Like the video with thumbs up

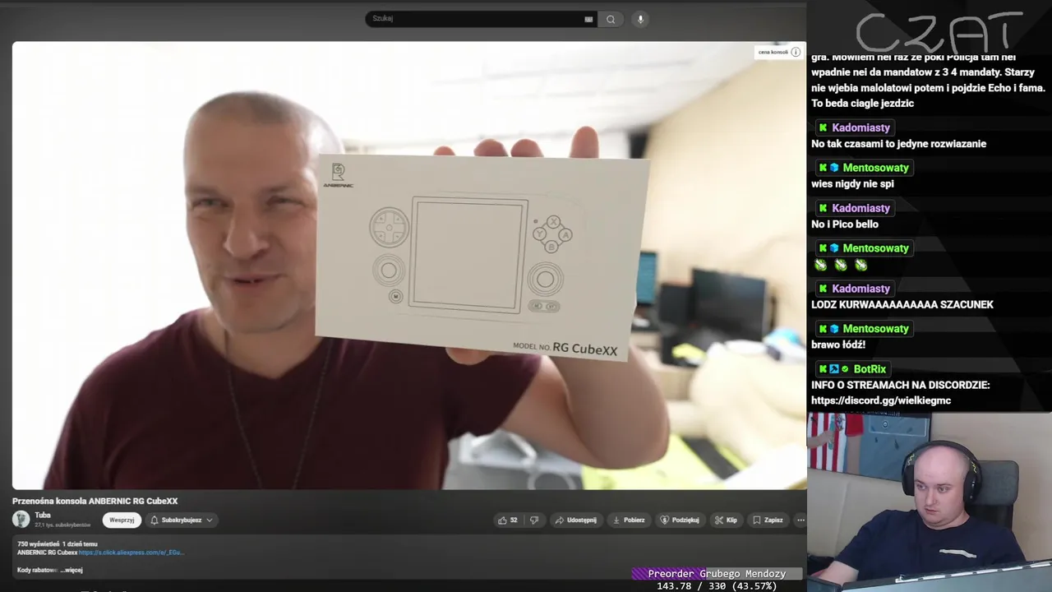(x=508, y=520)
